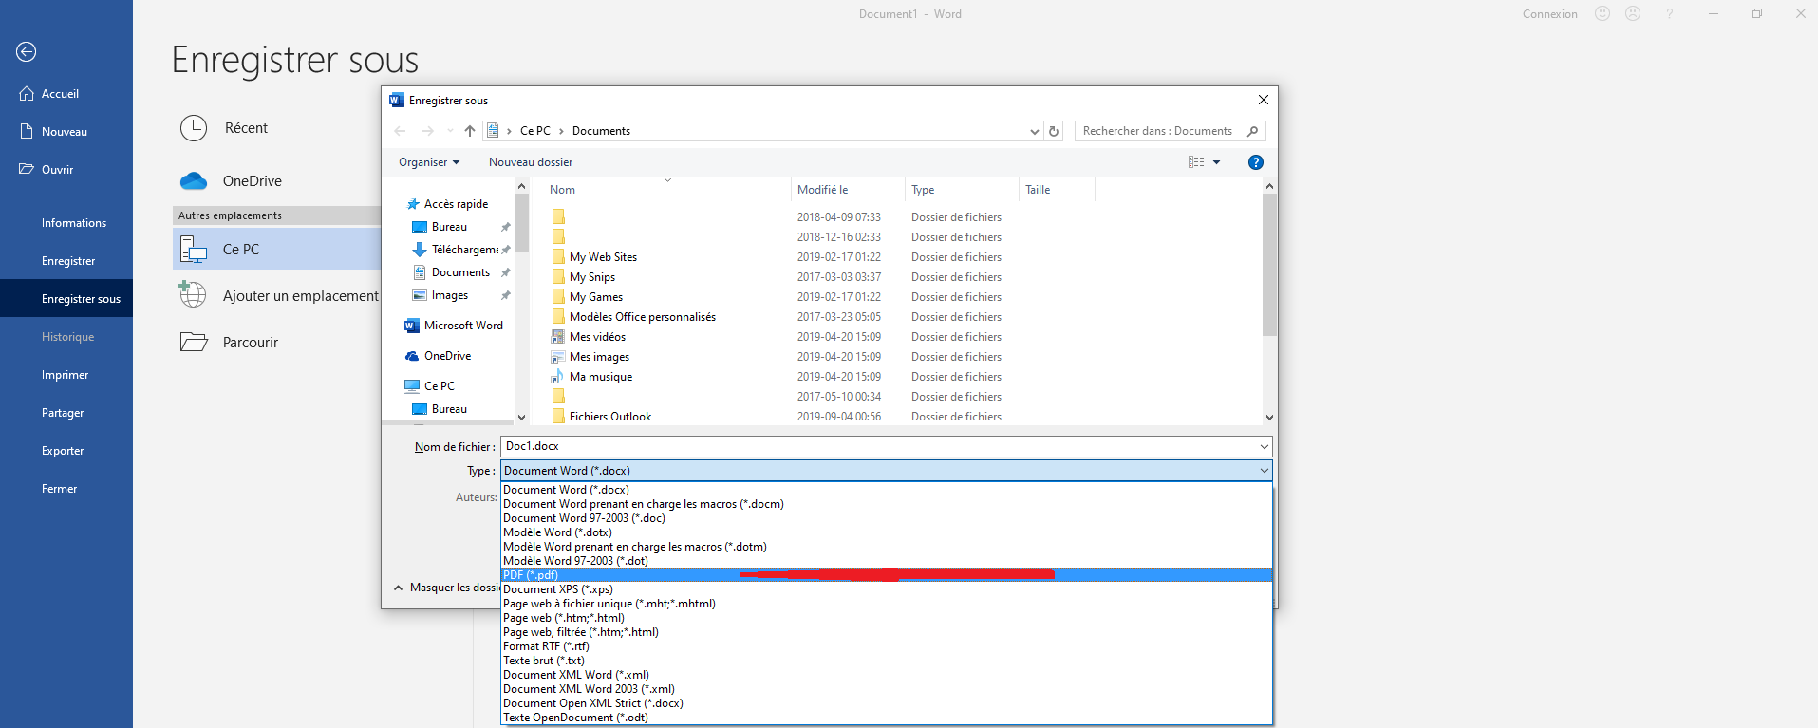Click Documents in address bar breadcrumb
The image size is (1818, 728).
(x=601, y=131)
